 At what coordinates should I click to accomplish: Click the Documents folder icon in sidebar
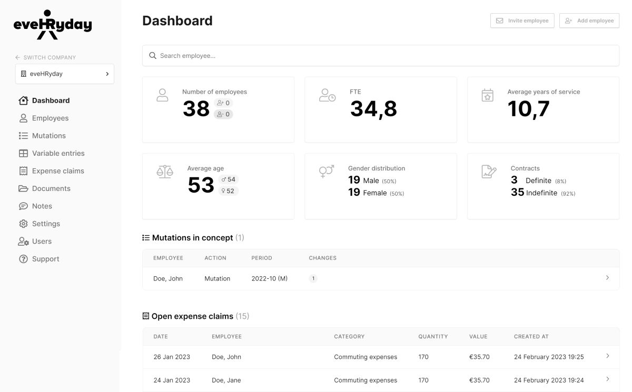point(23,188)
